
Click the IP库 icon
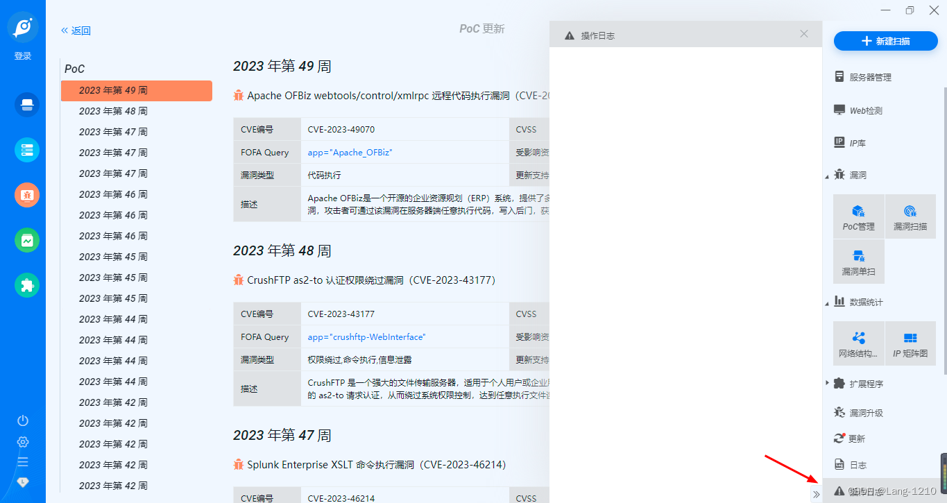pyautogui.click(x=839, y=142)
